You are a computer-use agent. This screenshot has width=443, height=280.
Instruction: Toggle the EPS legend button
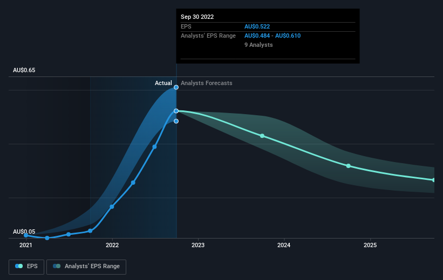(x=26, y=267)
